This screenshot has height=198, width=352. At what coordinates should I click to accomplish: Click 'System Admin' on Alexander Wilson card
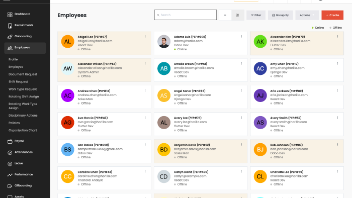88,72
